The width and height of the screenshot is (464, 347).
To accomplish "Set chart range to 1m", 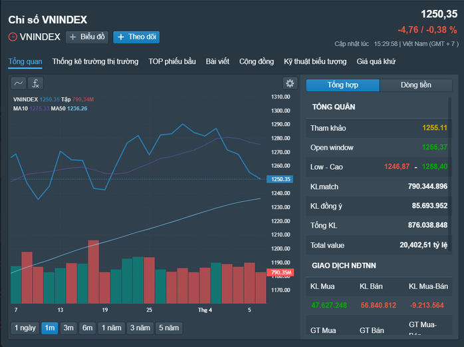I will (50, 328).
